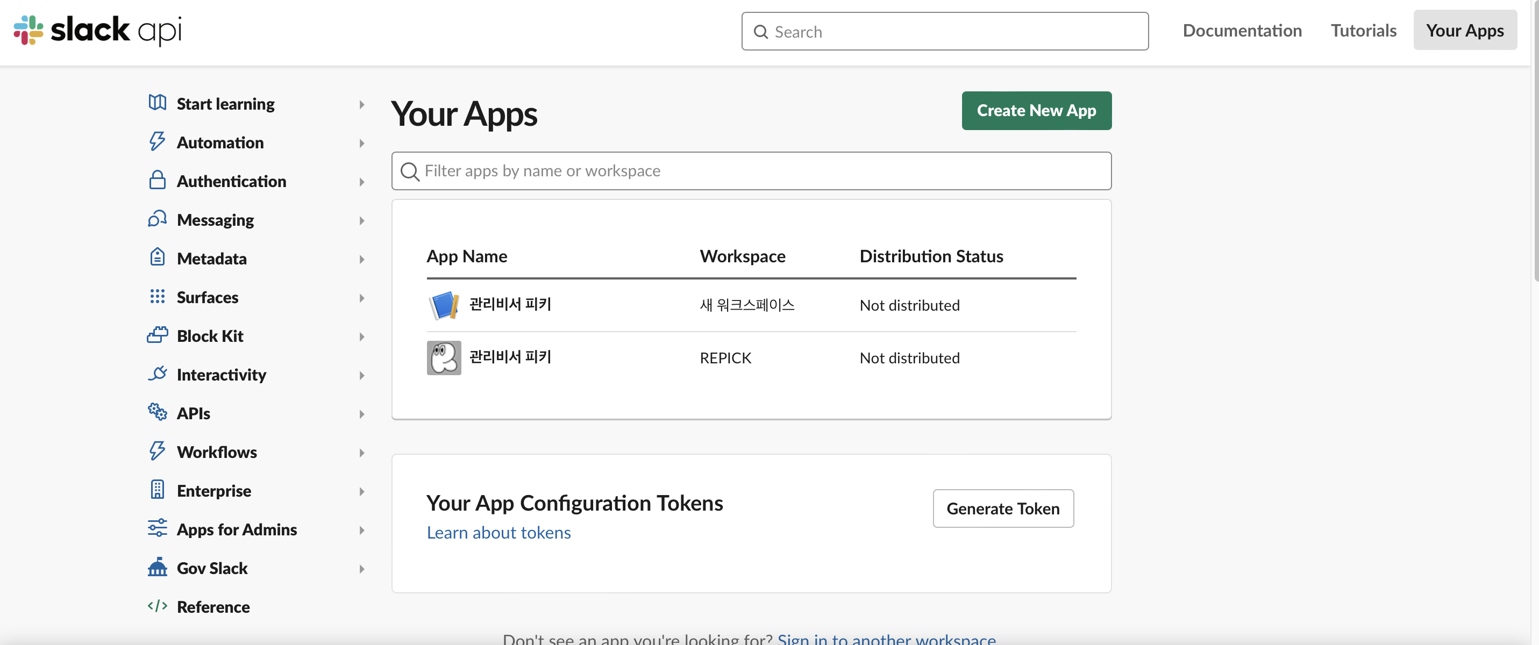Follow the Learn about tokens link
1539x645 pixels.
(x=498, y=532)
